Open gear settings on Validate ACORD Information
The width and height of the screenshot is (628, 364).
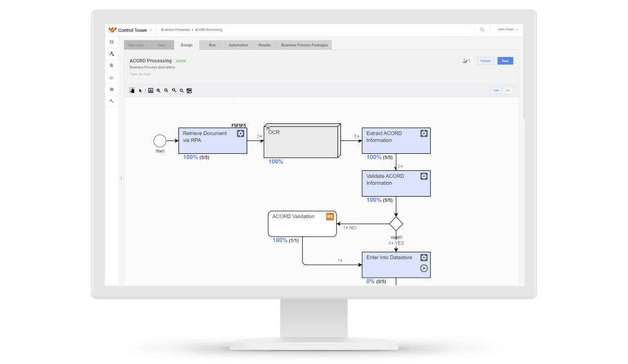424,176
